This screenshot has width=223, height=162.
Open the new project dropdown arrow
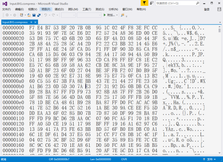pos(25,15)
